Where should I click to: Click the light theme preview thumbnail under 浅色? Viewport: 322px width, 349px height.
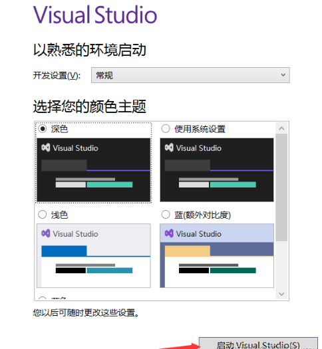(94, 256)
